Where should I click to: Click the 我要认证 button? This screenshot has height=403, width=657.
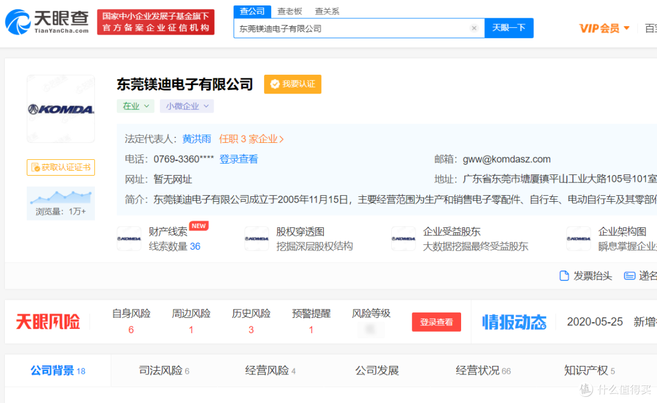click(x=293, y=84)
